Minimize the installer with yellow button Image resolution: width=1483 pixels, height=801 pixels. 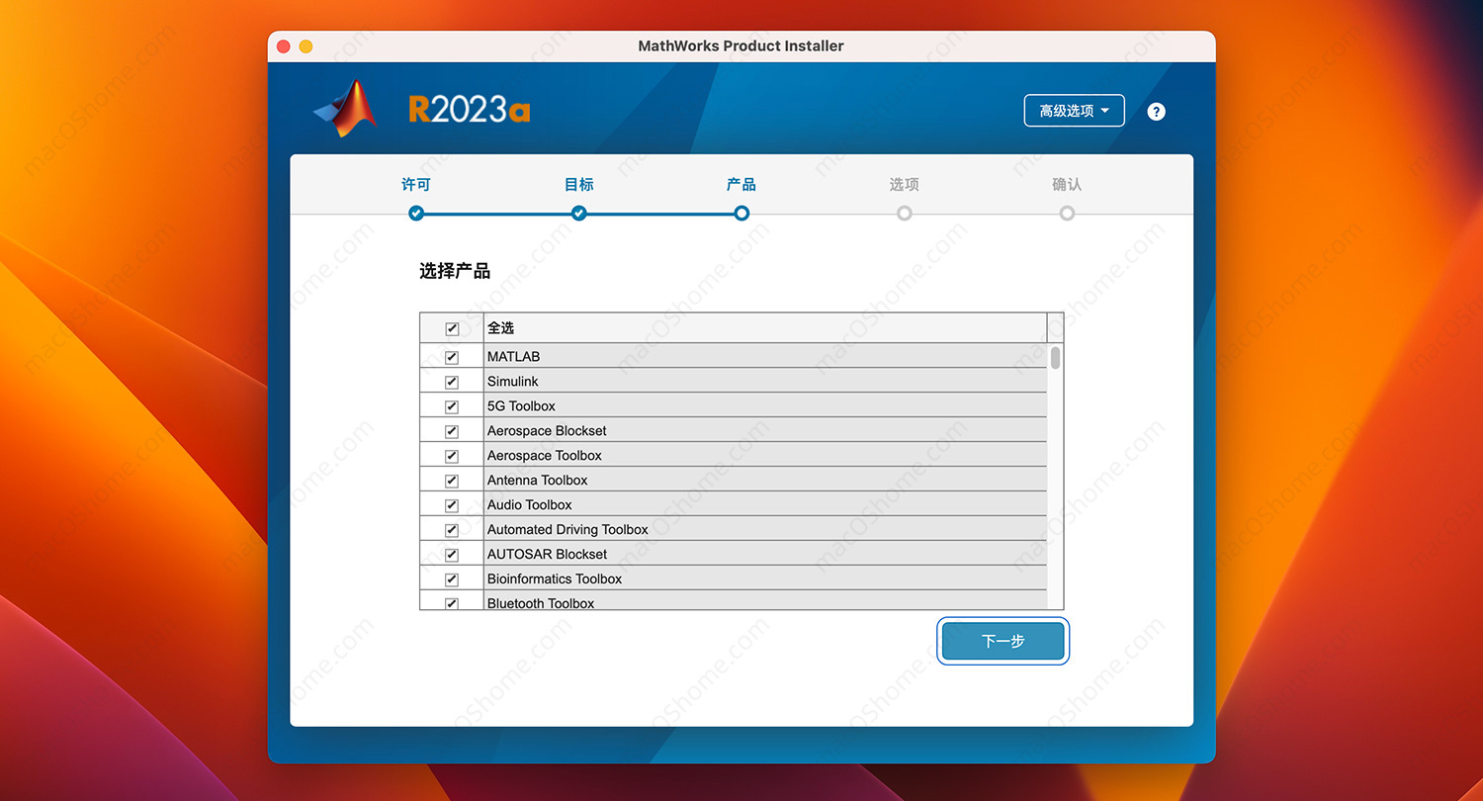305,46
